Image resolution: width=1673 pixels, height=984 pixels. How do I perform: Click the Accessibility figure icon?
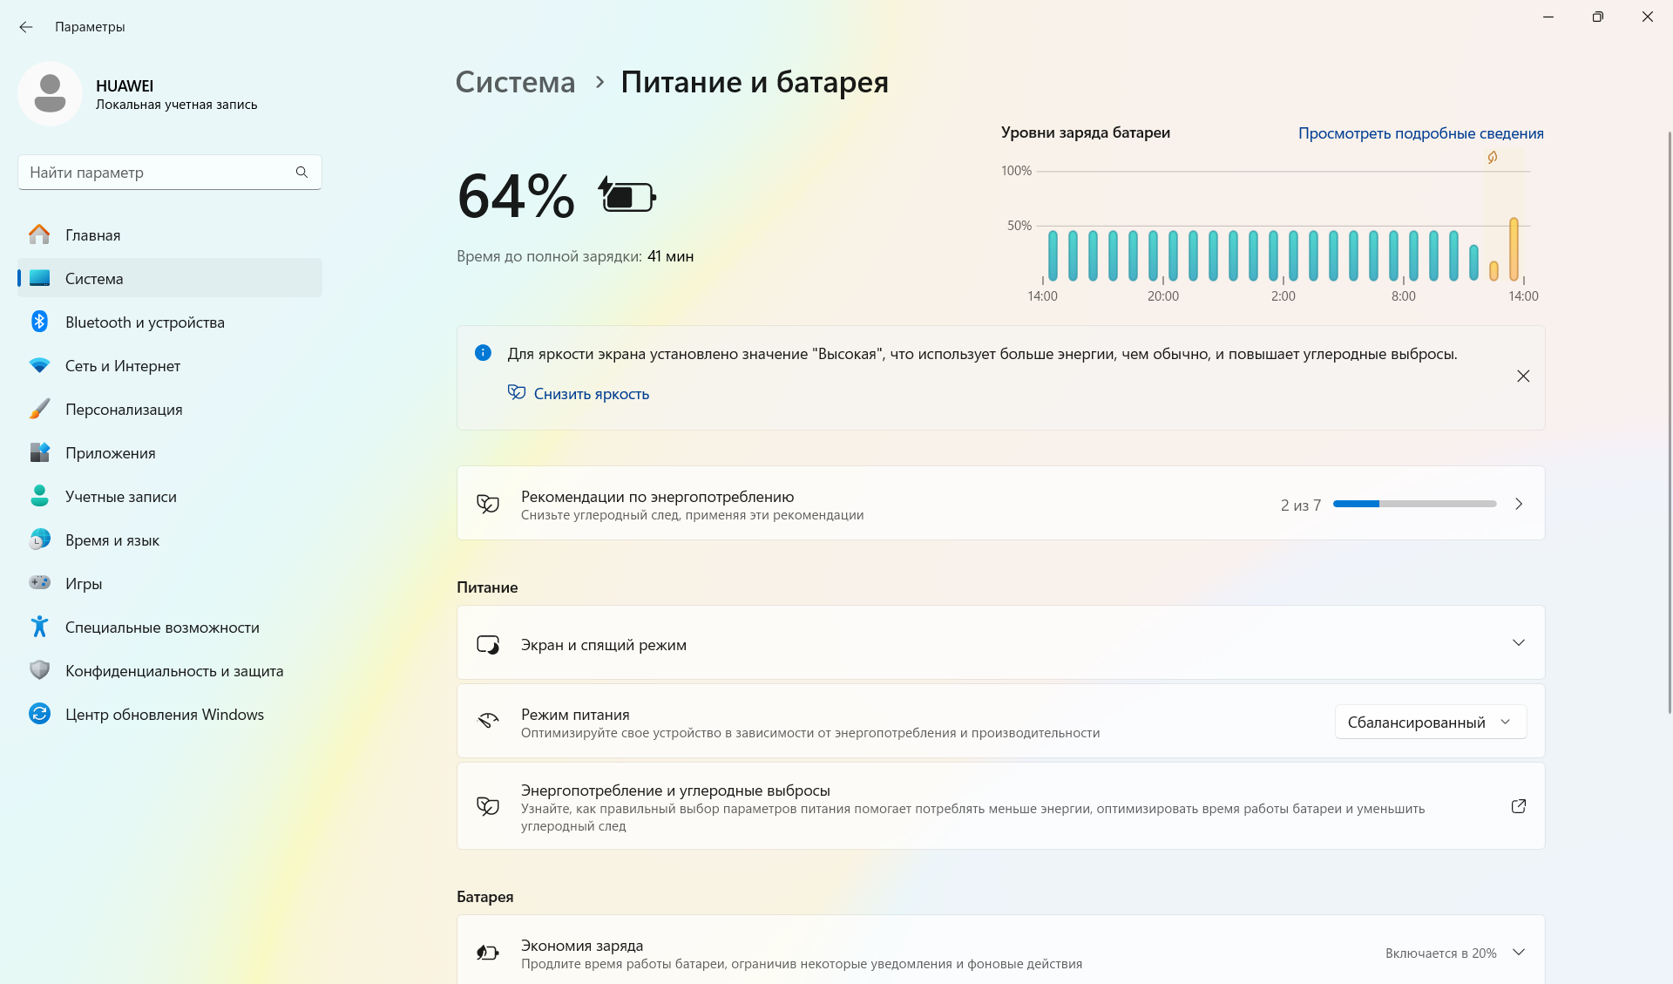[x=39, y=627]
